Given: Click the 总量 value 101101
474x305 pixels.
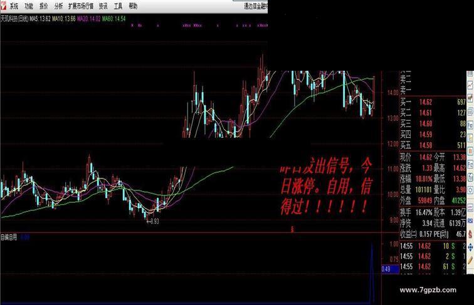Looking at the screenshot, I should 423,190.
